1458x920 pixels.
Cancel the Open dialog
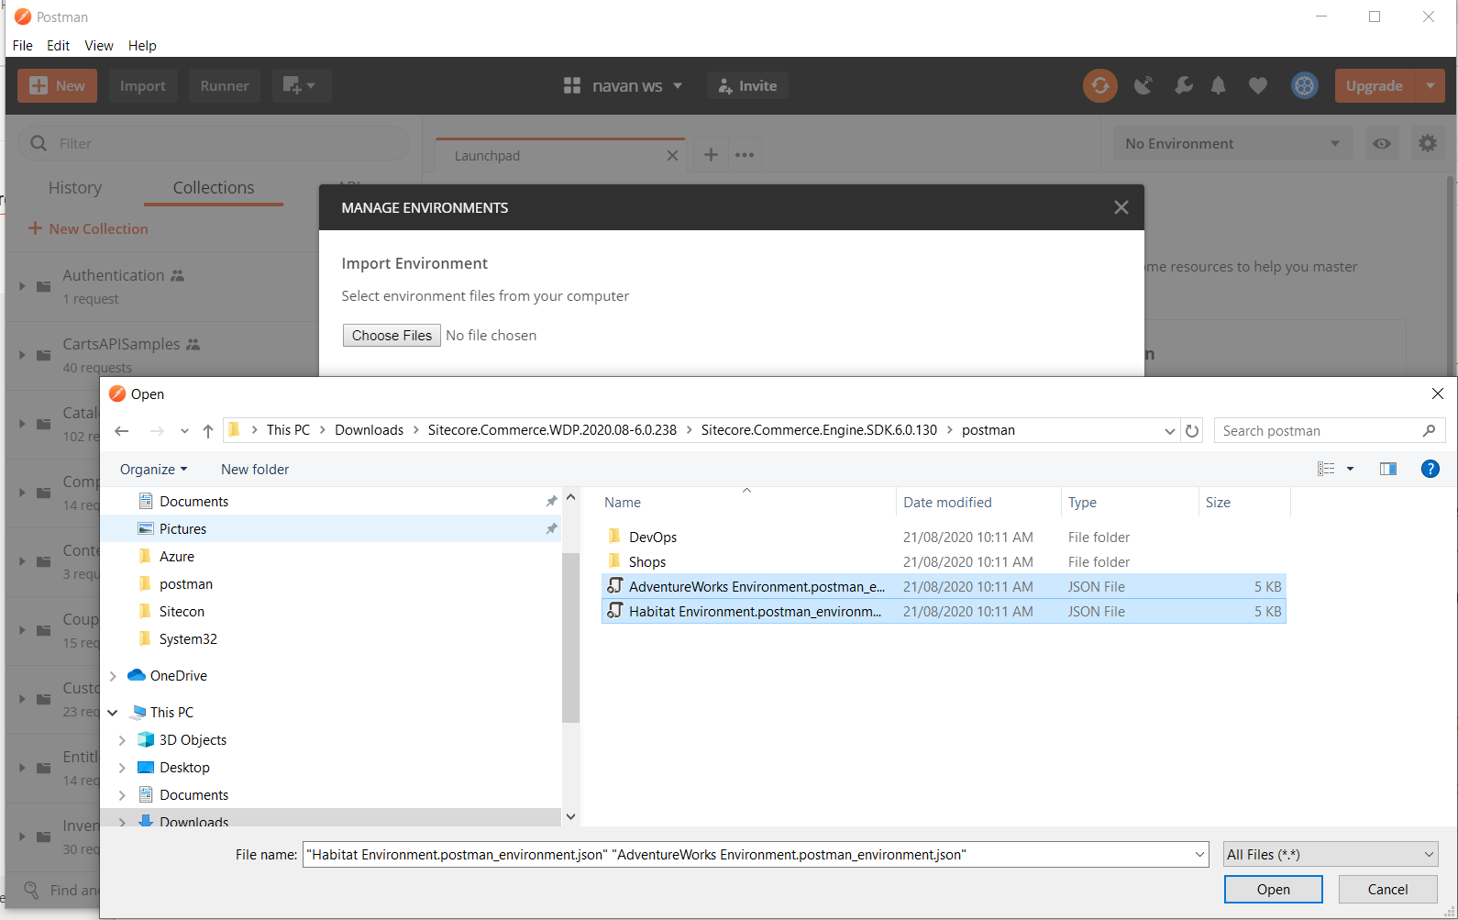1387,889
